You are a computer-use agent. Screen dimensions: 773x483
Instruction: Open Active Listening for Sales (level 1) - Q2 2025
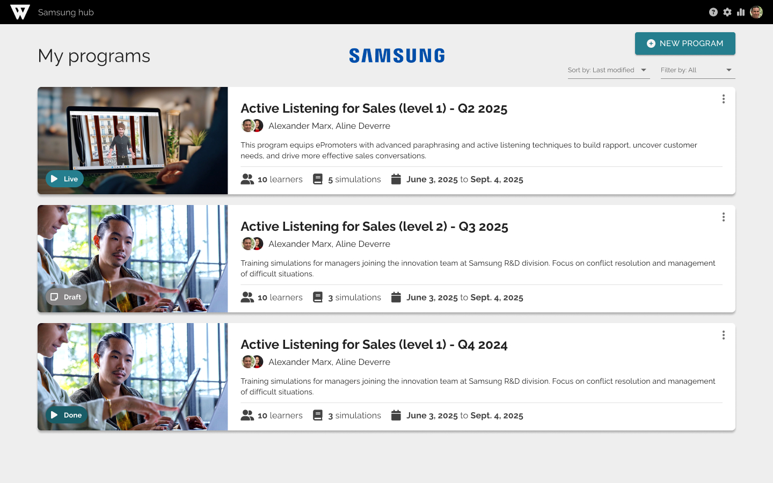[374, 108]
